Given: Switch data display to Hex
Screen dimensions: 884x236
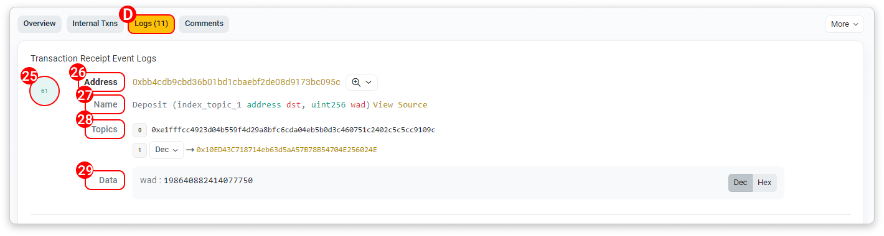Looking at the screenshot, I should click(x=764, y=183).
